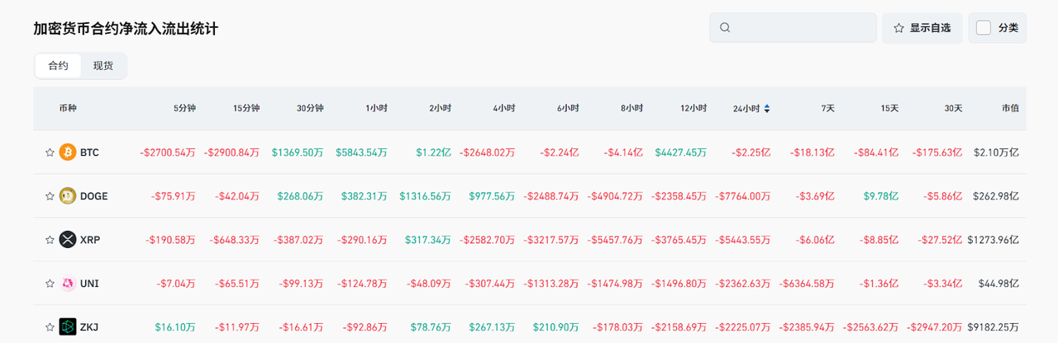Select the 合约 tab
Image resolution: width=1058 pixels, height=343 pixels.
[x=58, y=66]
